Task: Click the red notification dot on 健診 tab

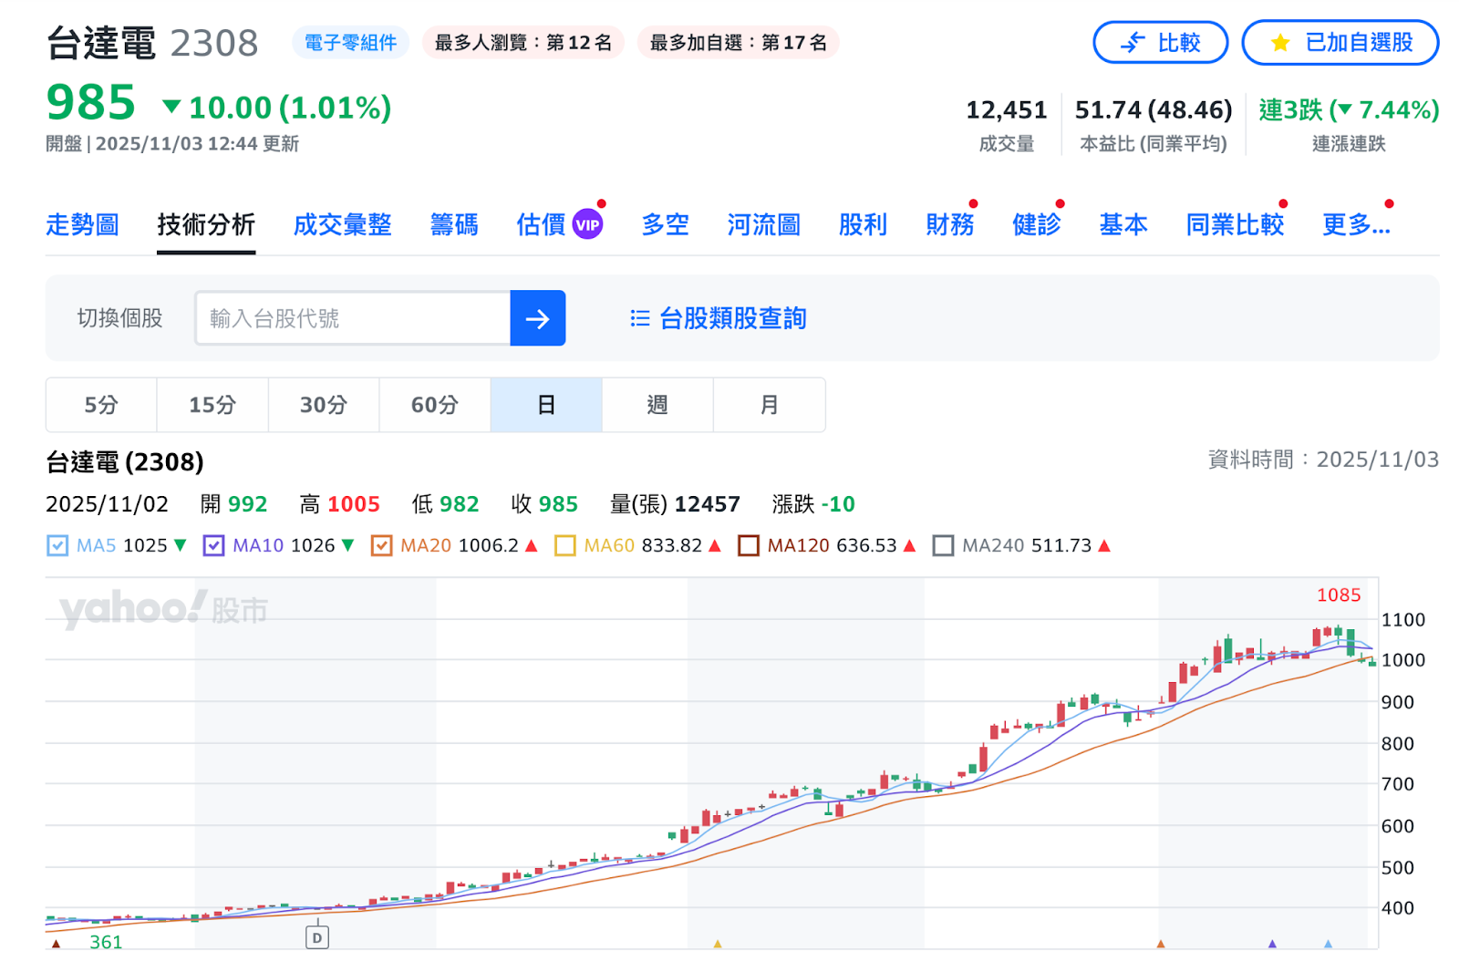Action: coord(1060,204)
